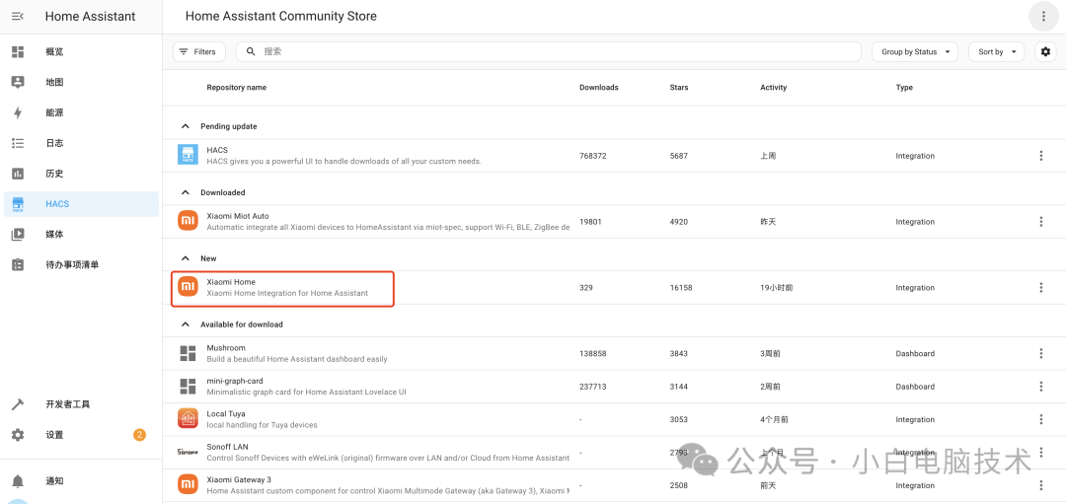Click the 待办事项清单 clipboard icon
Image resolution: width=1066 pixels, height=504 pixels.
pos(18,265)
